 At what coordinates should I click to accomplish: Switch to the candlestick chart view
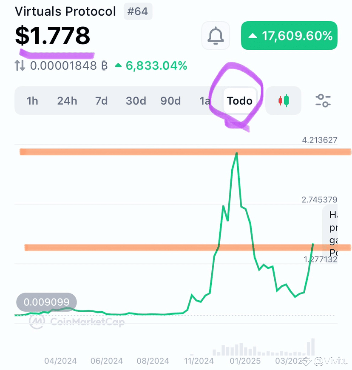(284, 100)
